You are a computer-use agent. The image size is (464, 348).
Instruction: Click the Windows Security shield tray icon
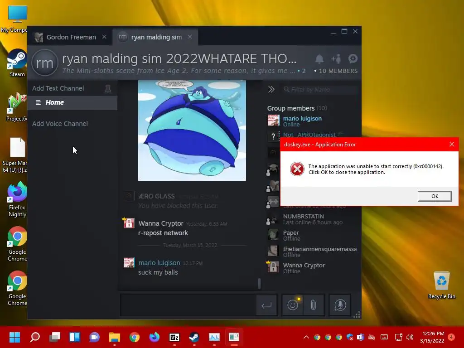350,337
